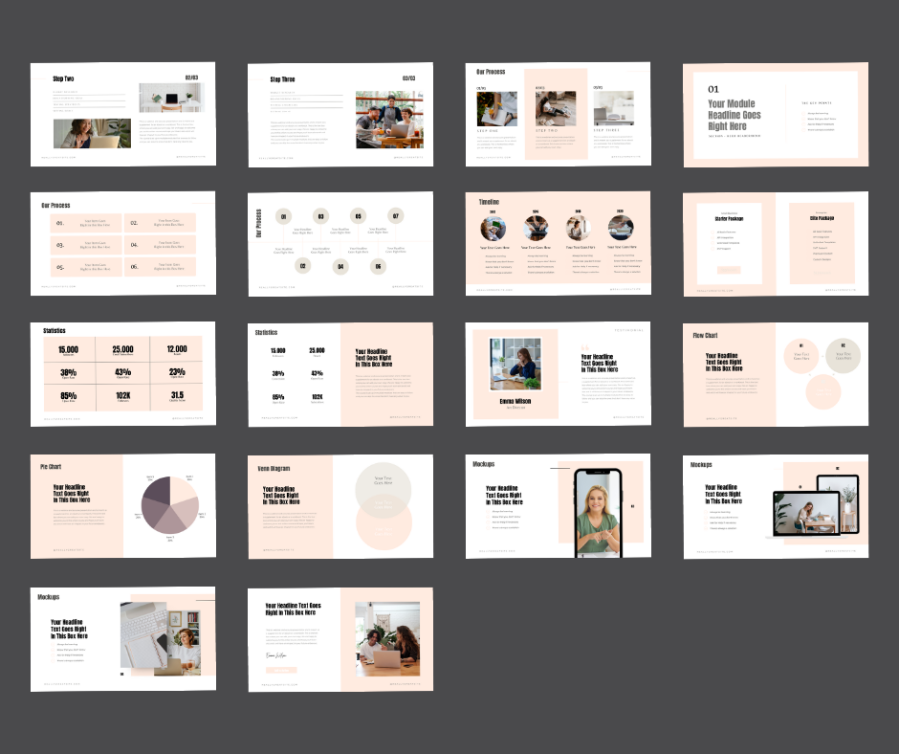
Task: Open the "Timeline" slide with photos
Action: coord(559,243)
